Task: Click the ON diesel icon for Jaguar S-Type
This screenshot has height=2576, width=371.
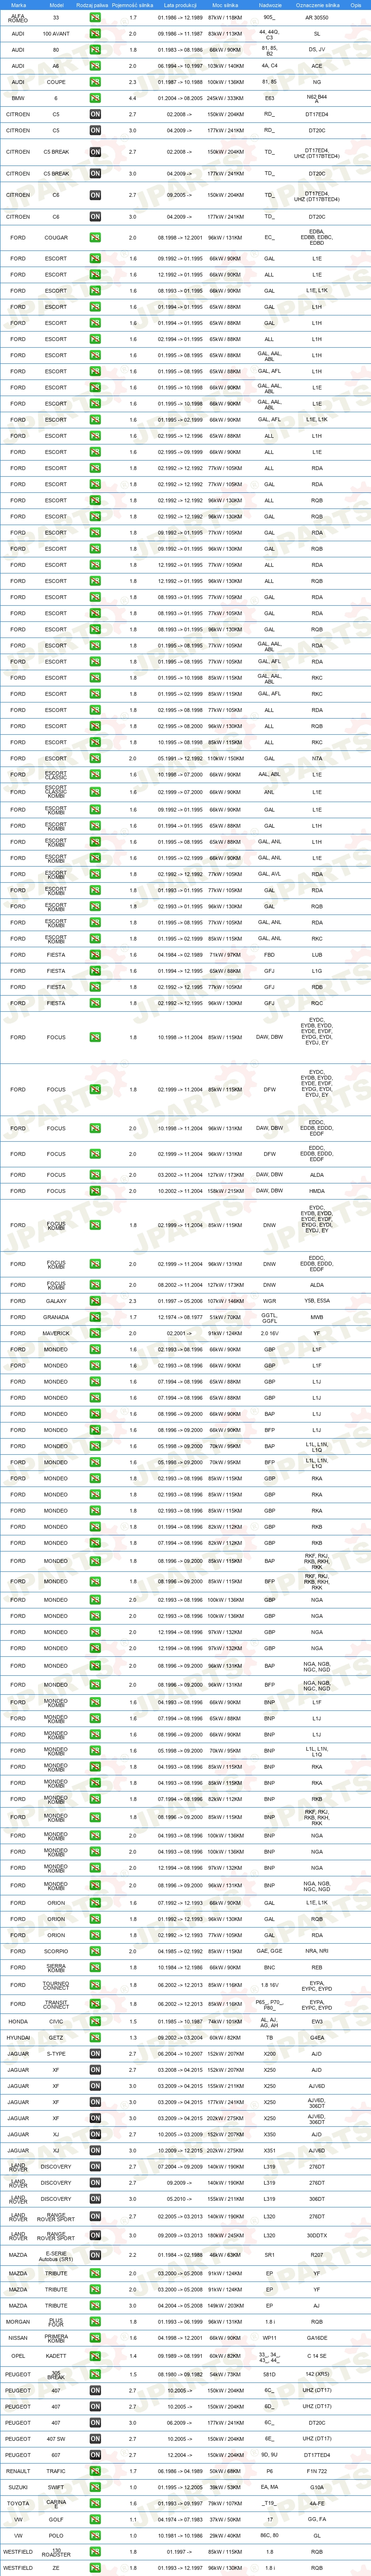Action: [95, 2054]
